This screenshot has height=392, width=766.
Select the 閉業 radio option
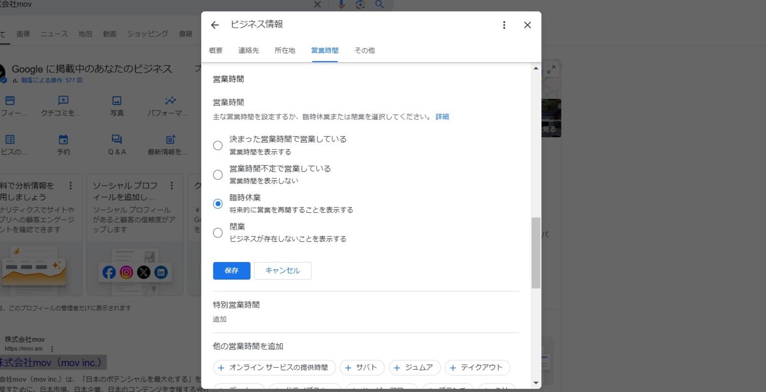pyautogui.click(x=218, y=233)
